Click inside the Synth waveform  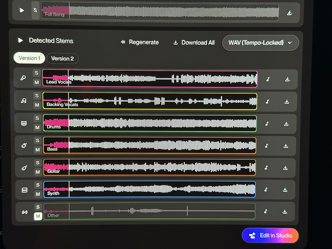click(x=149, y=189)
